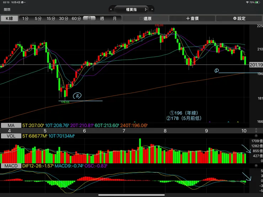Open 設定 settings
Image resolution: width=263 pixels, height=197 pixels.
(x=239, y=18)
